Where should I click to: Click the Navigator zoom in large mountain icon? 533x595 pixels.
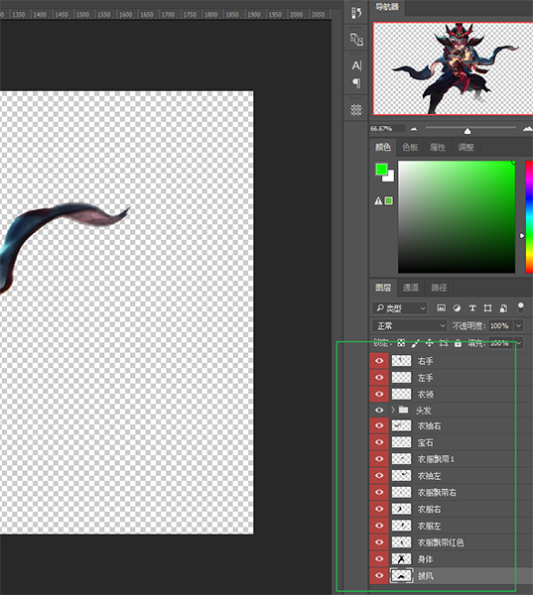point(527,129)
